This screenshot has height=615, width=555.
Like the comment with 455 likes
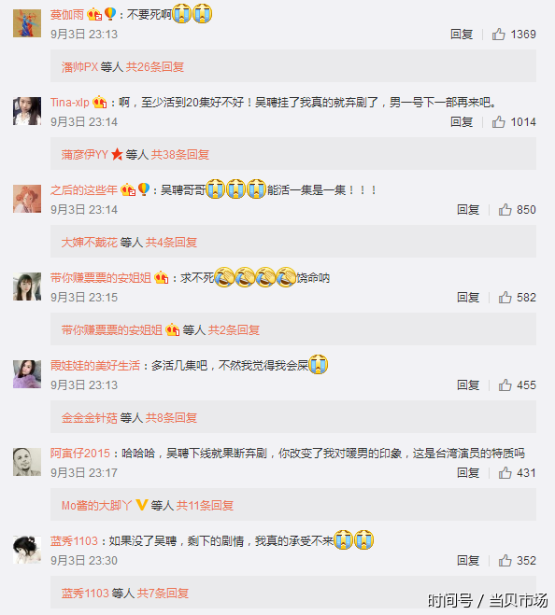click(x=505, y=385)
